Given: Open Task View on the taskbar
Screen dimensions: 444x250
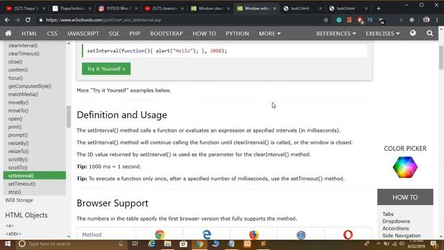Looking at the screenshot, I should [x=135, y=244].
